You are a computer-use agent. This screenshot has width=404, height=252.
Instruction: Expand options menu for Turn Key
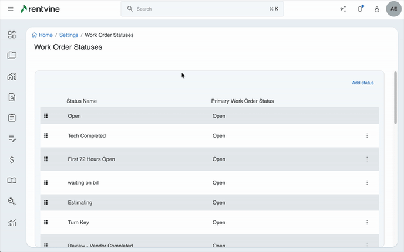367,223
